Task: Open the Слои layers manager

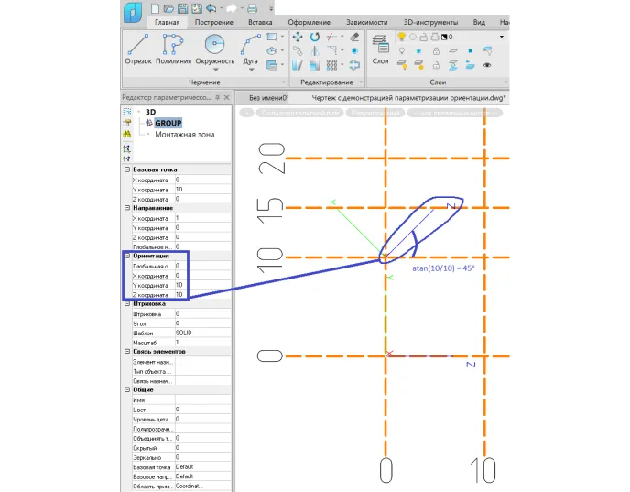Action: tap(380, 49)
